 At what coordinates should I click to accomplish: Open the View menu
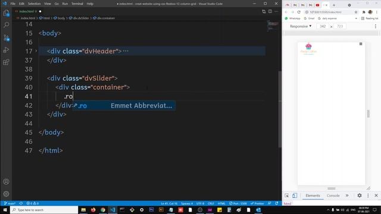click(x=48, y=4)
